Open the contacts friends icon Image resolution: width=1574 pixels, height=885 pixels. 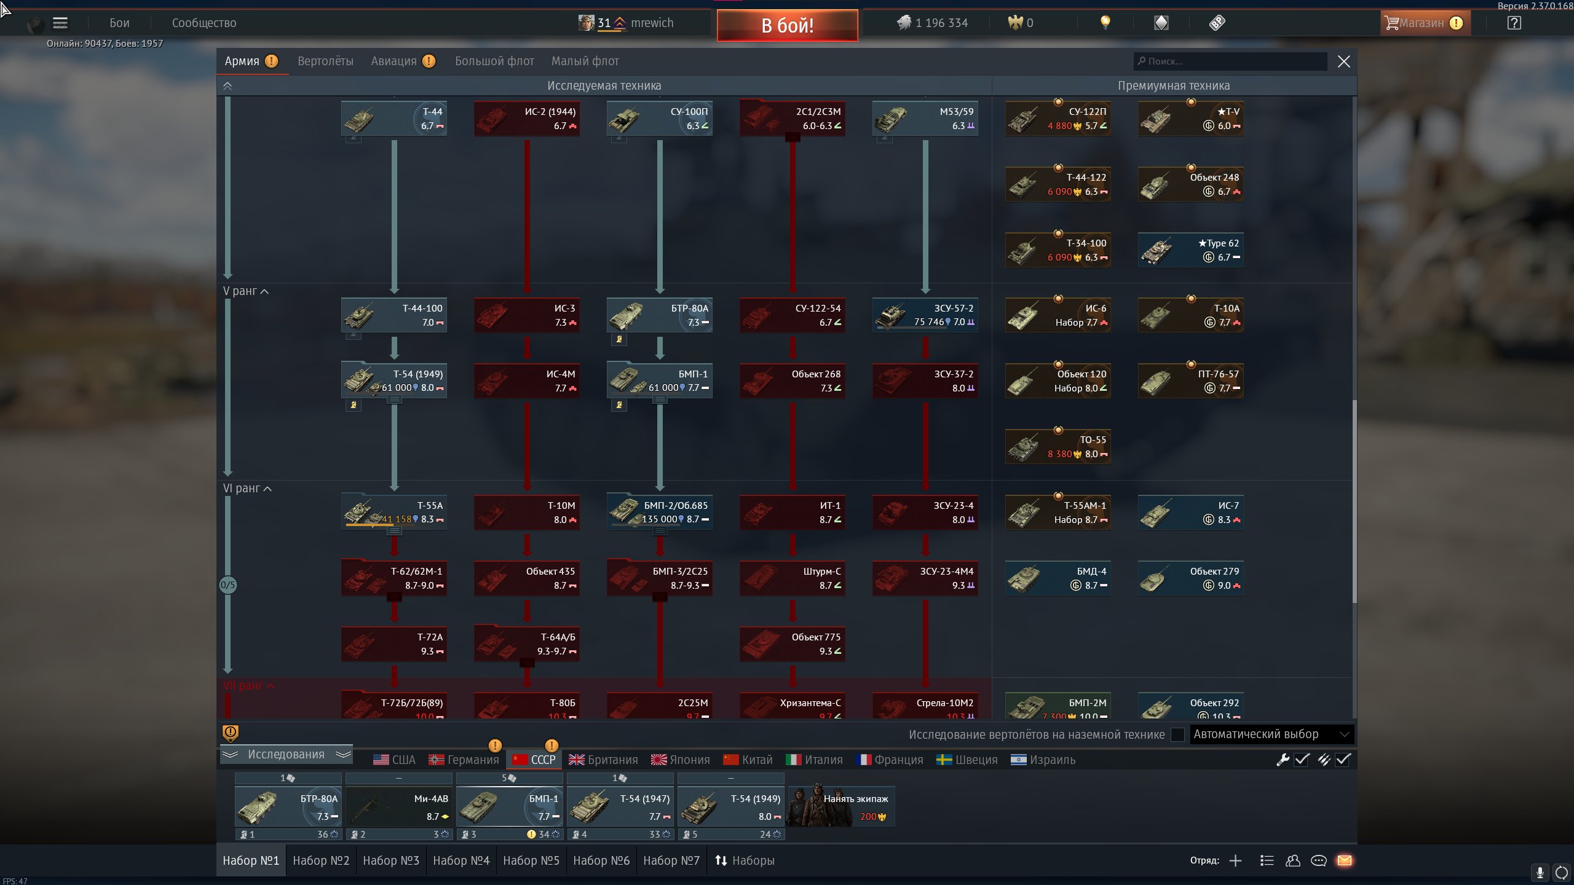[1292, 860]
